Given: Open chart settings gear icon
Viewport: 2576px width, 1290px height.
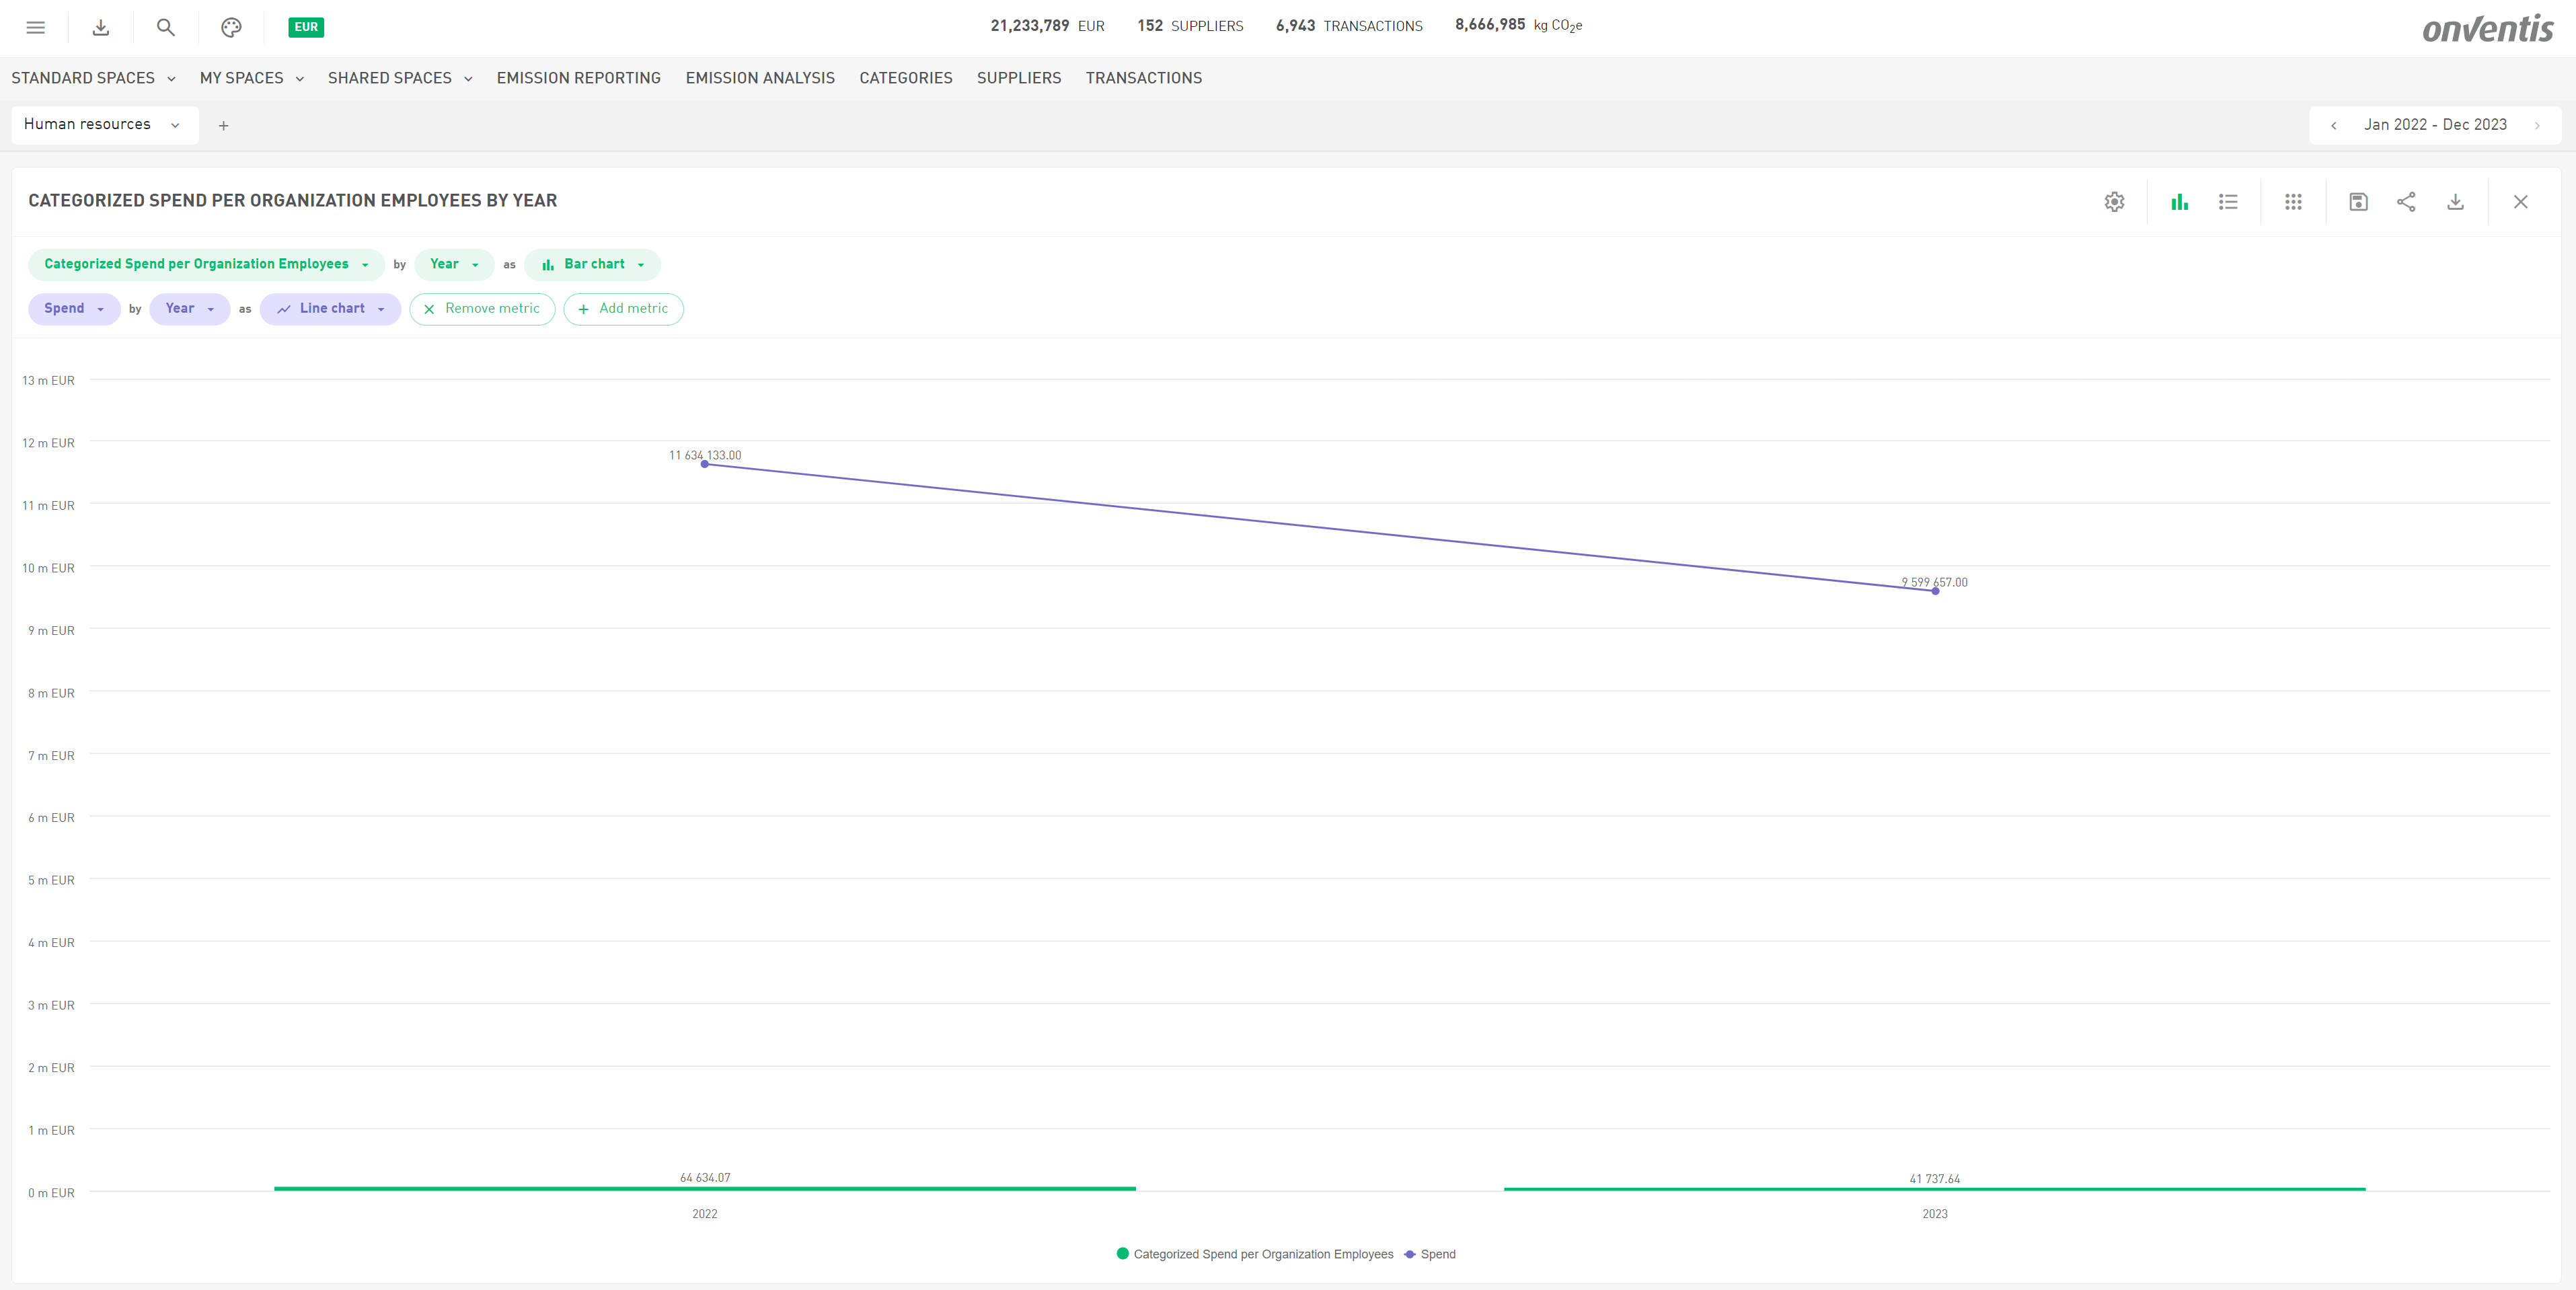Looking at the screenshot, I should (2114, 201).
